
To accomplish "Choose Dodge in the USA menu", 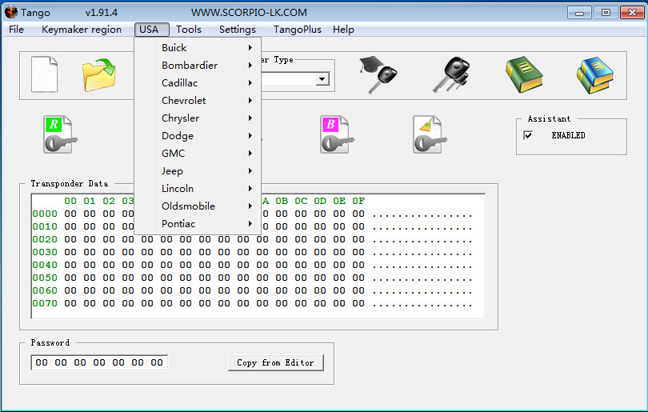I will 178,136.
